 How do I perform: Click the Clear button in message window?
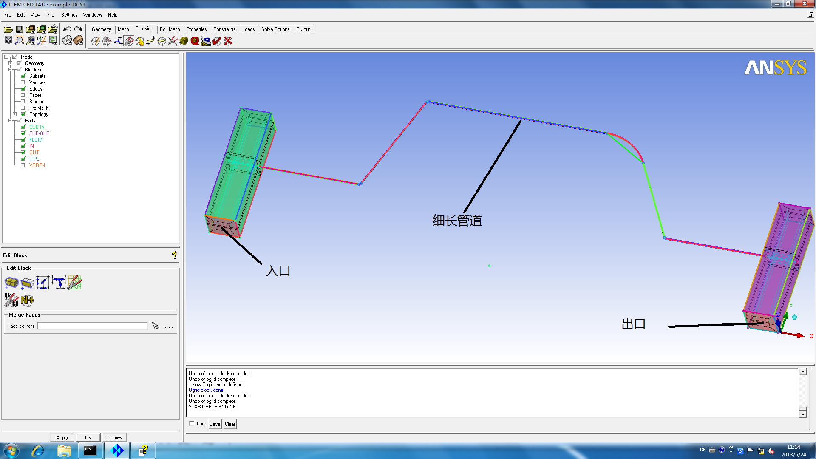[230, 424]
